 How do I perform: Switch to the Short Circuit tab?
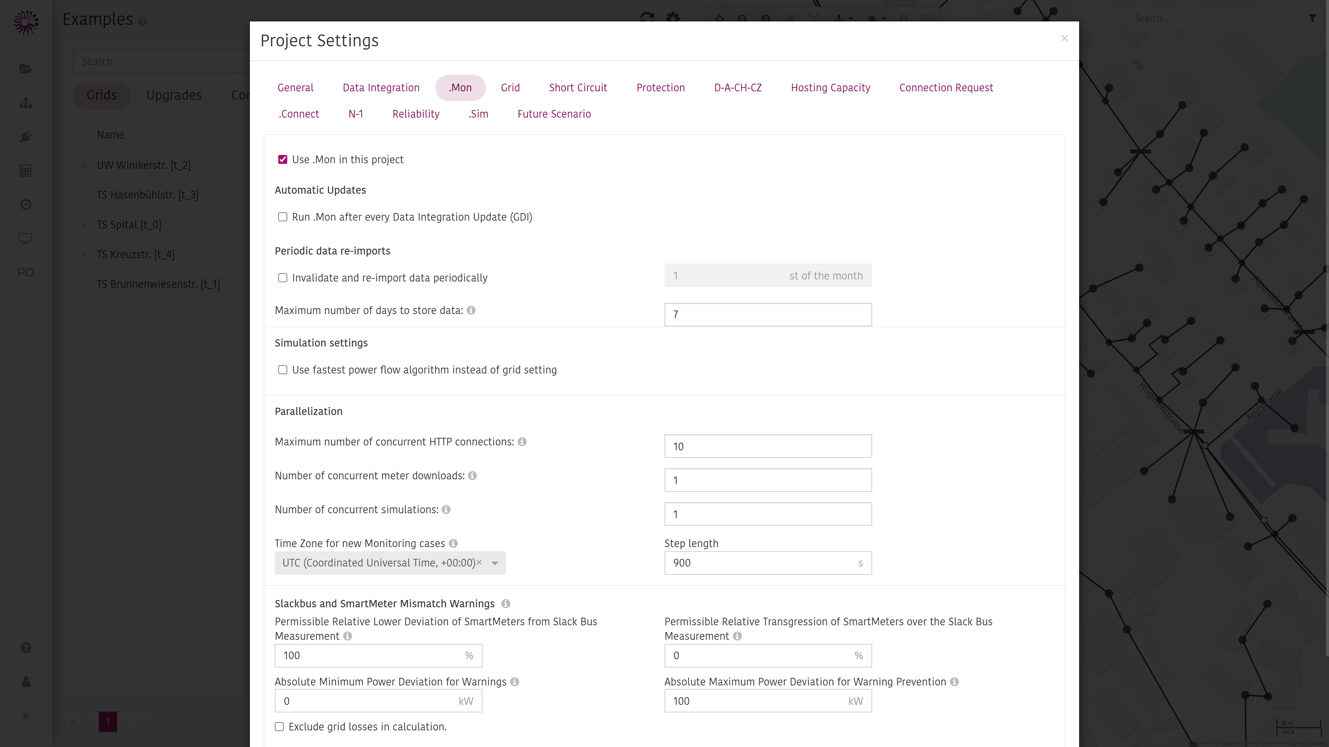coord(578,87)
